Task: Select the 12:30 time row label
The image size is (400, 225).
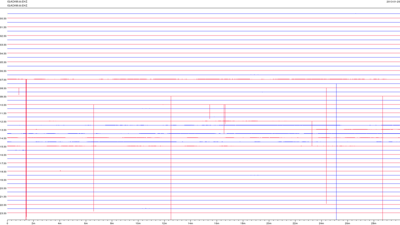Action: 3,122
